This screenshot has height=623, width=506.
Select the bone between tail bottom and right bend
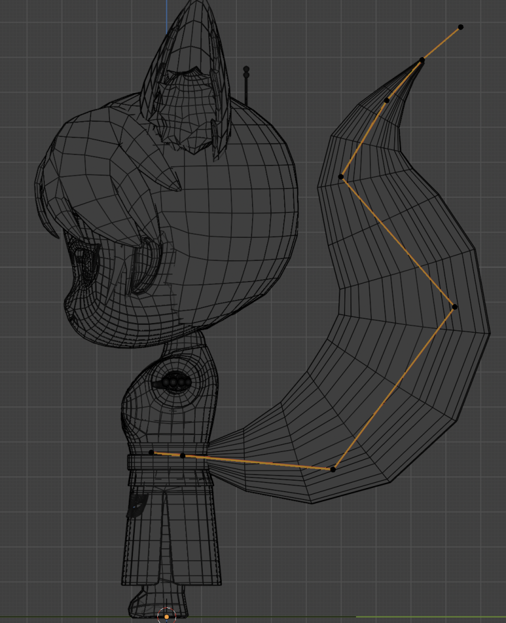click(x=394, y=388)
